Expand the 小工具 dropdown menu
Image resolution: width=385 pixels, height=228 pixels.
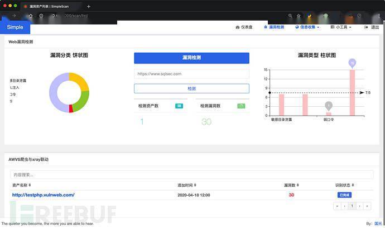[341, 27]
